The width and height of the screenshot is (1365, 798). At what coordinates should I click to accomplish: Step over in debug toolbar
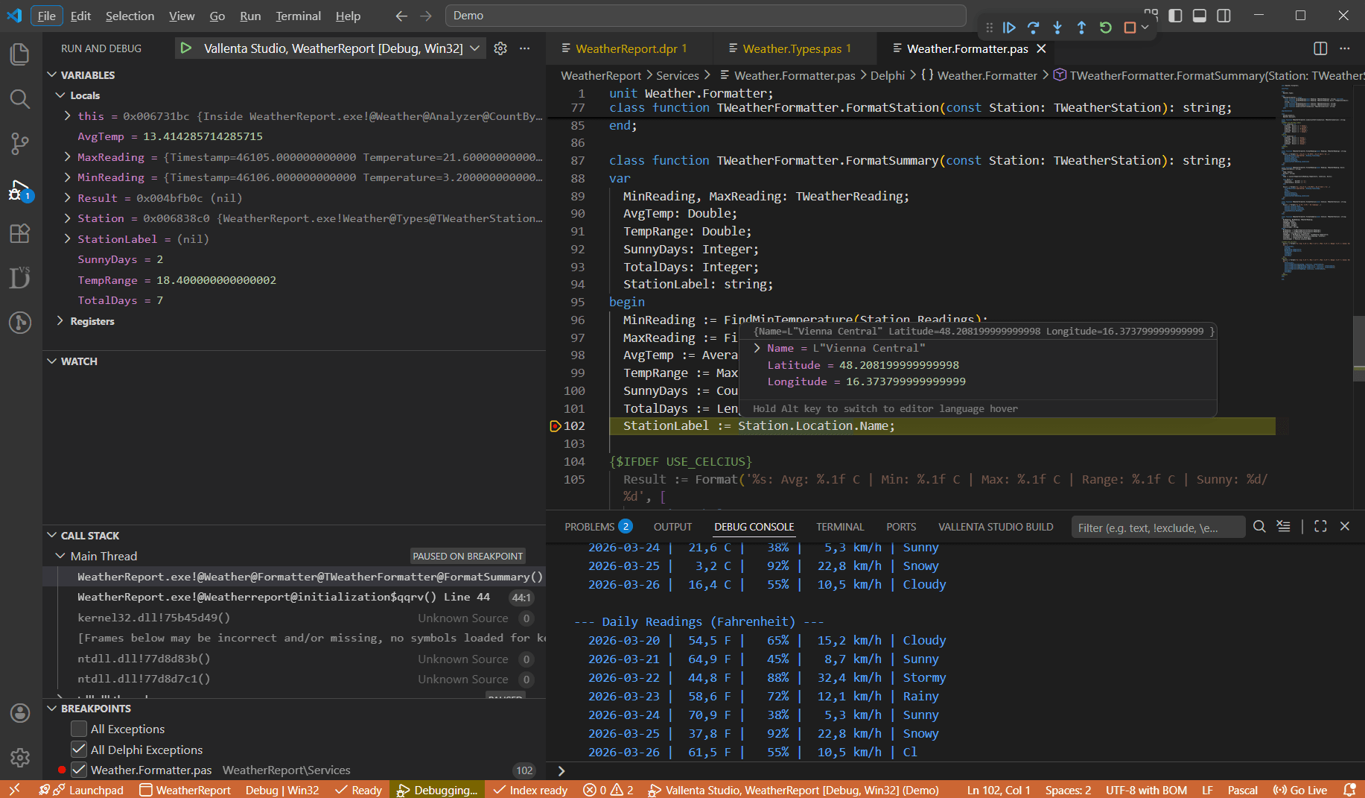[1034, 28]
